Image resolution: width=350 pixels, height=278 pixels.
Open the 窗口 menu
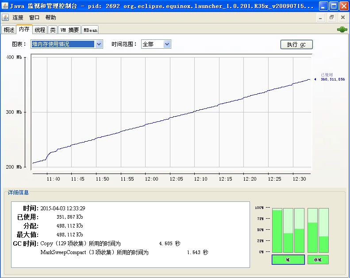click(34, 17)
